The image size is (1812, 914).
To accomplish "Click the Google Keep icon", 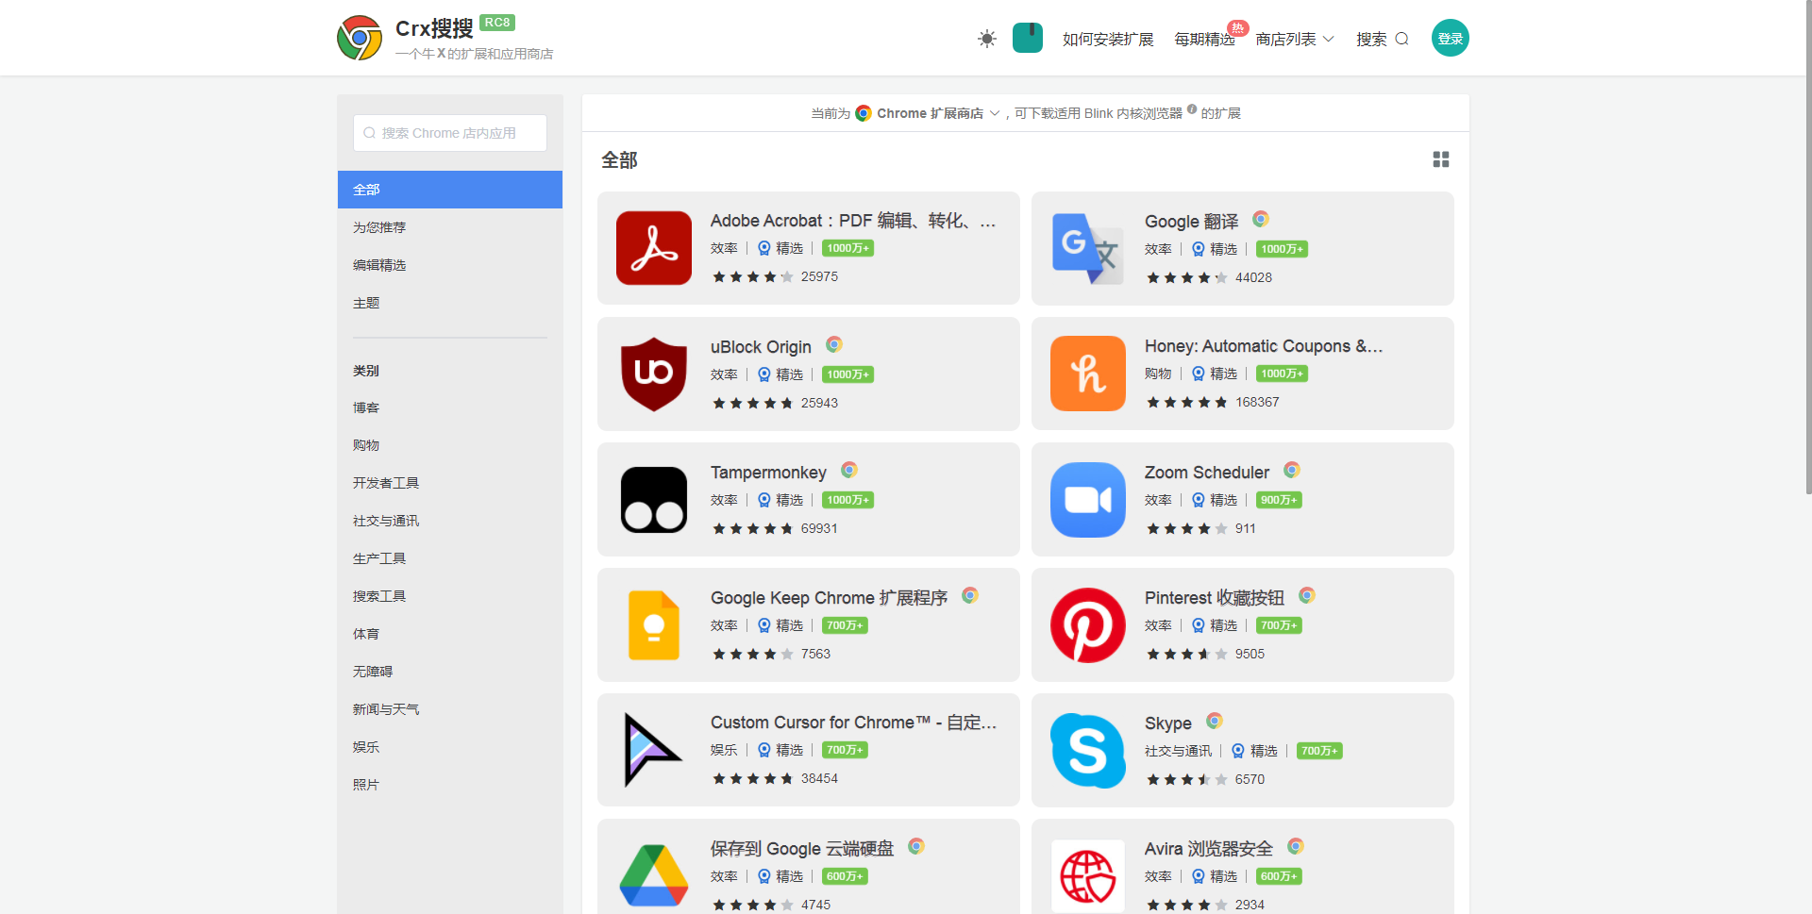I will pyautogui.click(x=654, y=625).
